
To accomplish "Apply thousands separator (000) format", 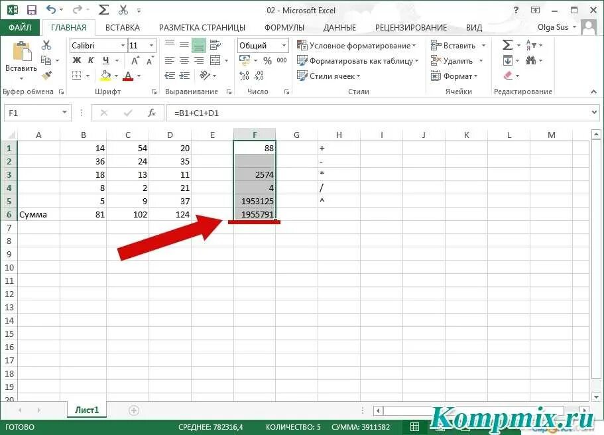I will (282, 60).
